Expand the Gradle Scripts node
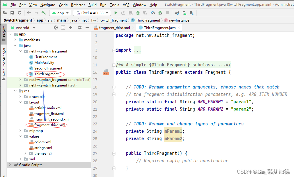This screenshot has height=177, width=294. pos(10,165)
